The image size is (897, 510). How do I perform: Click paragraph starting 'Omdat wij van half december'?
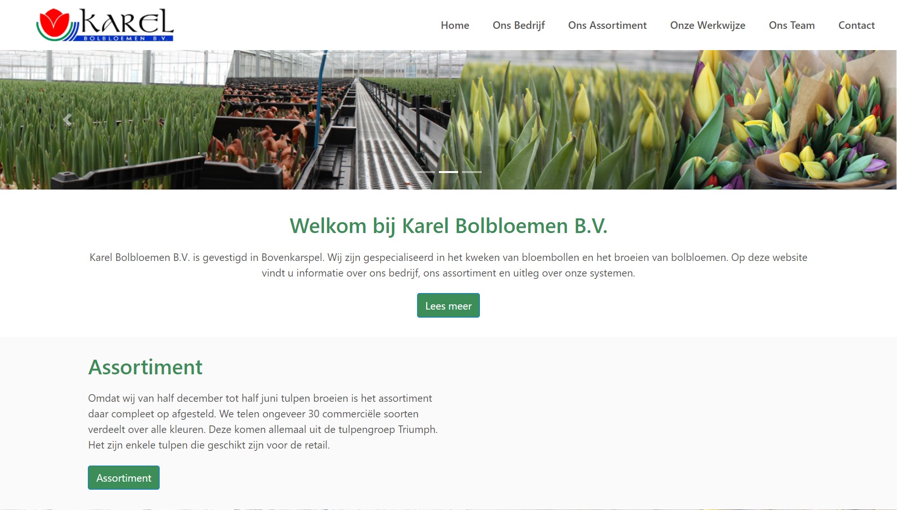pos(263,422)
